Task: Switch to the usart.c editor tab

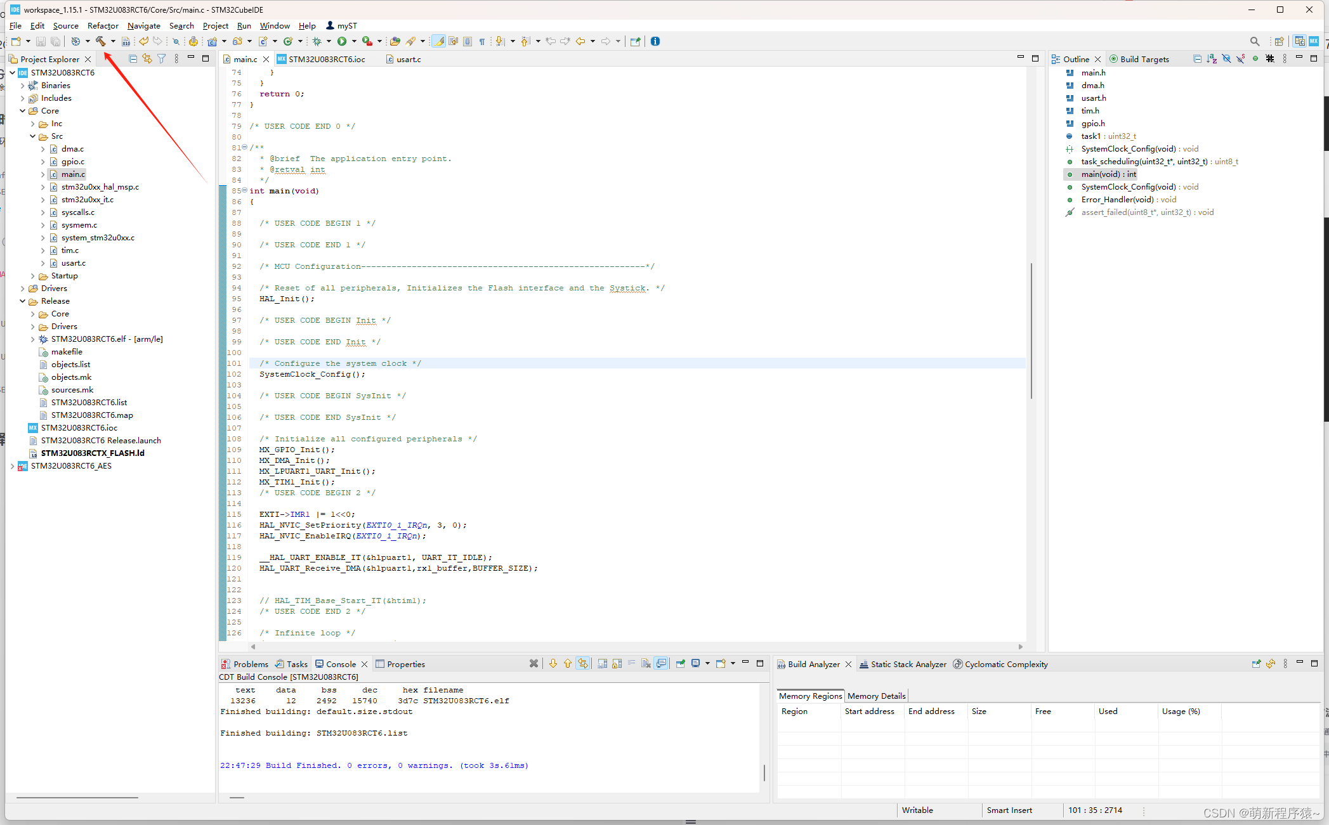Action: [x=409, y=59]
